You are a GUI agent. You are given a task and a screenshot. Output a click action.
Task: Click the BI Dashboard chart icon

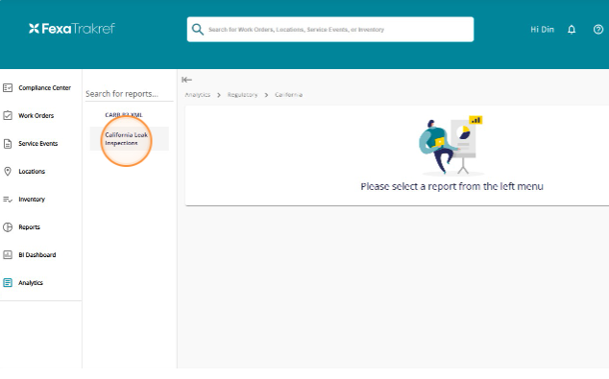[x=8, y=255]
